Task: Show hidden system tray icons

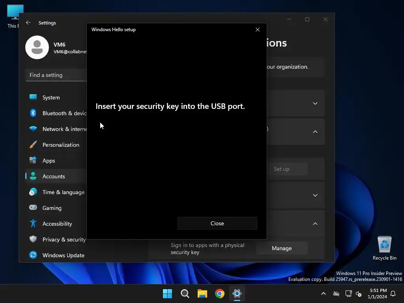Action: [324, 294]
